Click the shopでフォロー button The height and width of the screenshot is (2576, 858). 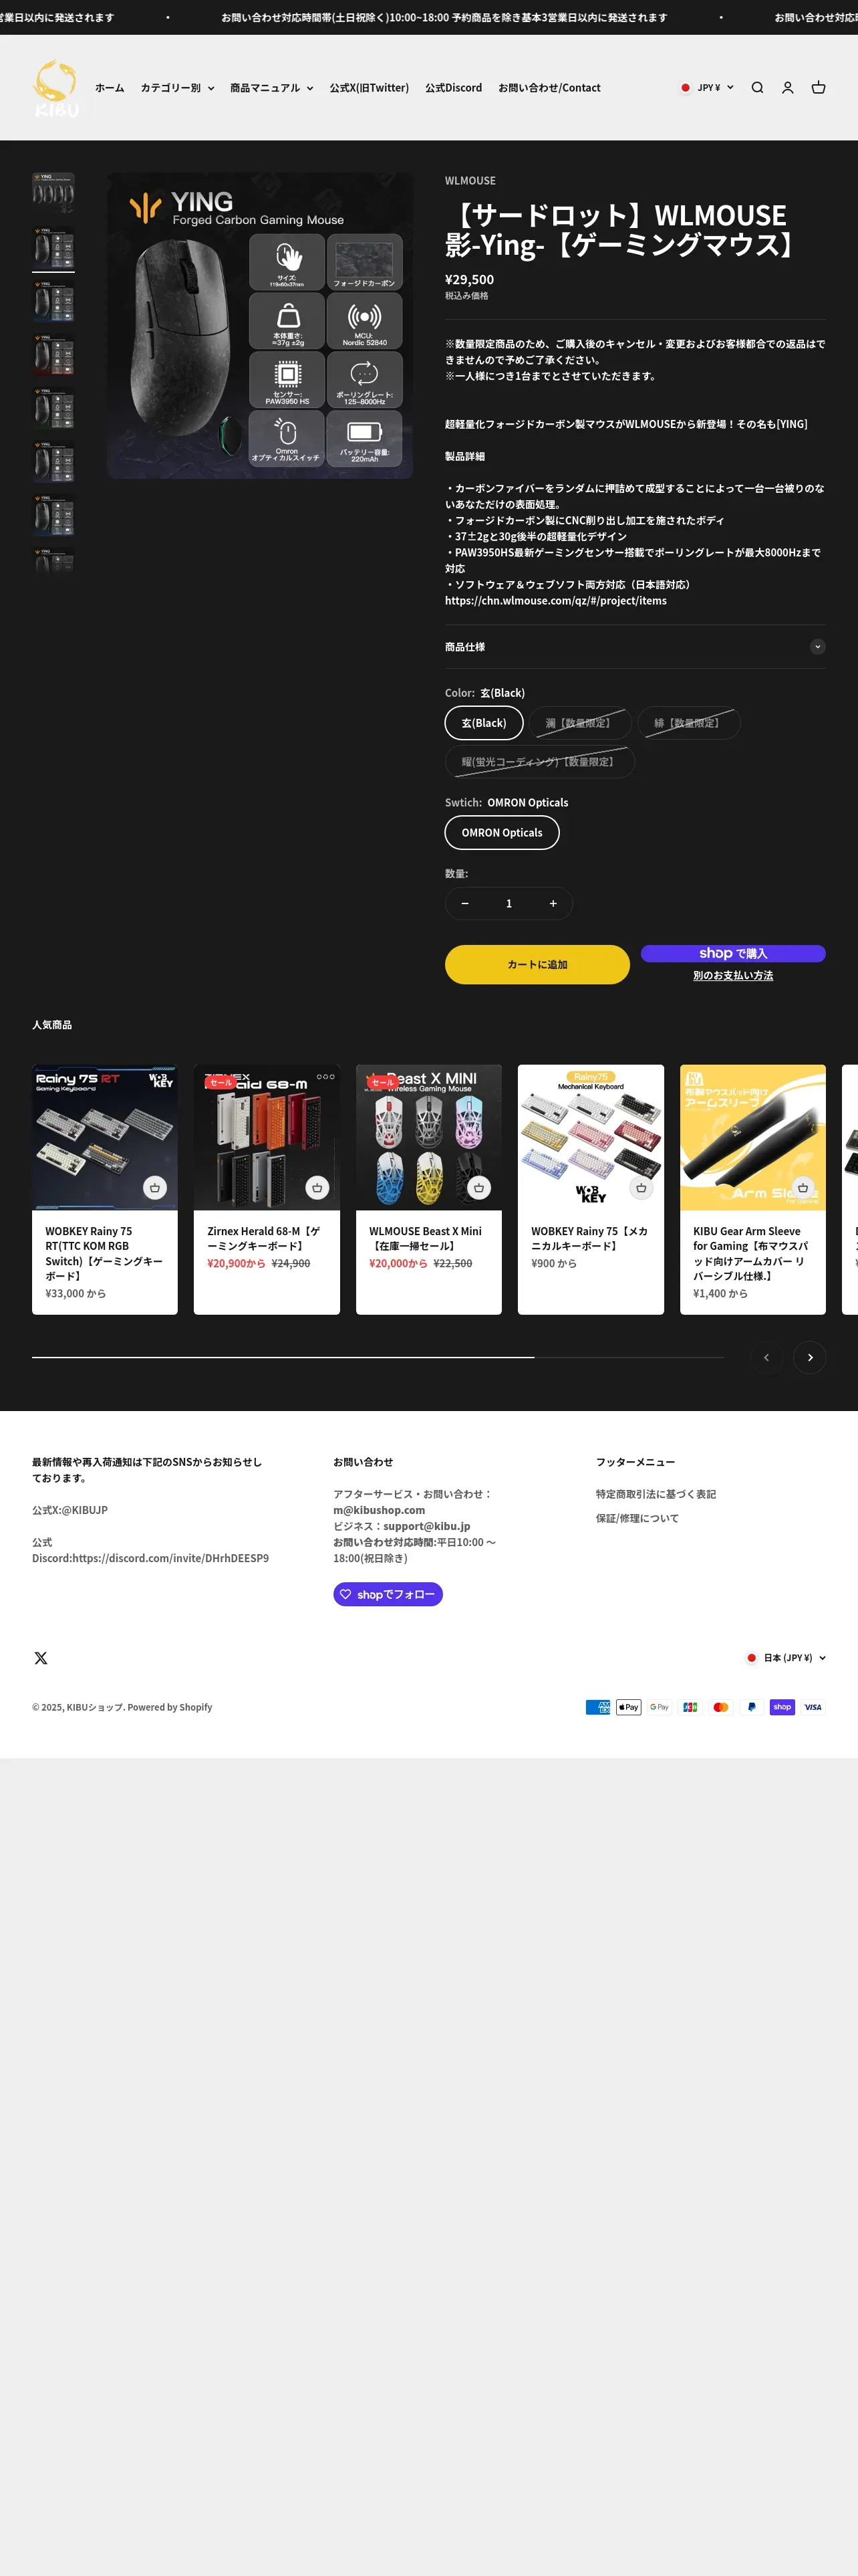[x=388, y=1594]
